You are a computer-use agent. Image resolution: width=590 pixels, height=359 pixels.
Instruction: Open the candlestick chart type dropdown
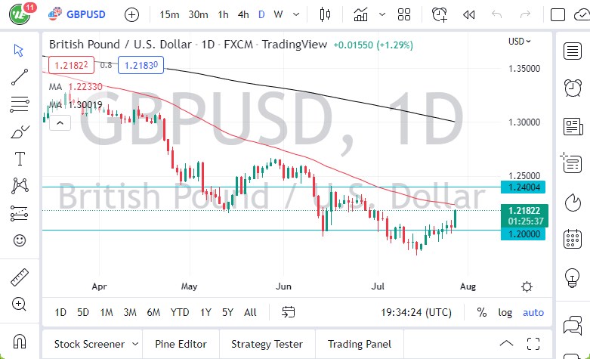[326, 14]
